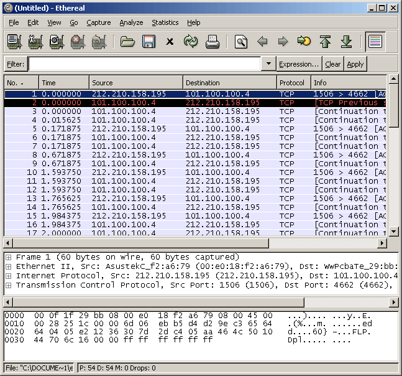The height and width of the screenshot is (376, 402).
Task: Open the Analyze menu
Action: [131, 22]
